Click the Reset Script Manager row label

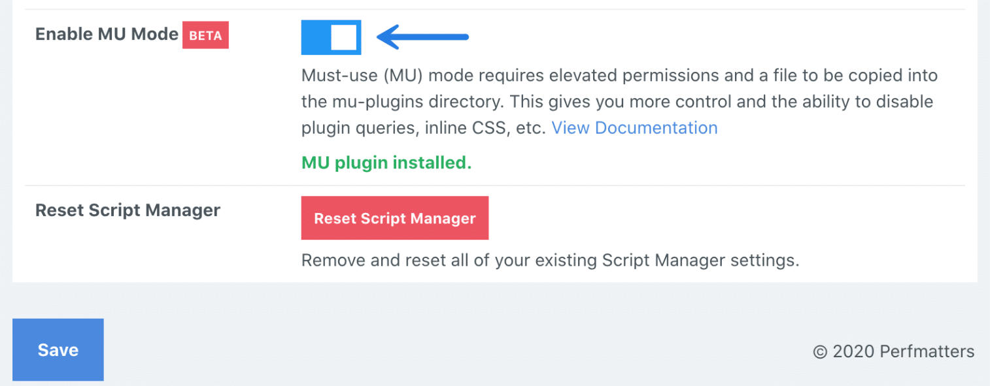(128, 210)
